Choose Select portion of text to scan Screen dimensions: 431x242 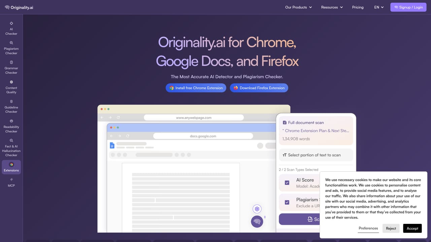tap(316, 155)
